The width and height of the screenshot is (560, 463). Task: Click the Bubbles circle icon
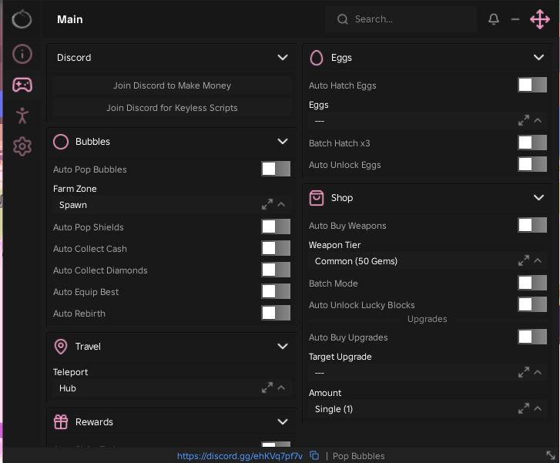click(x=61, y=142)
